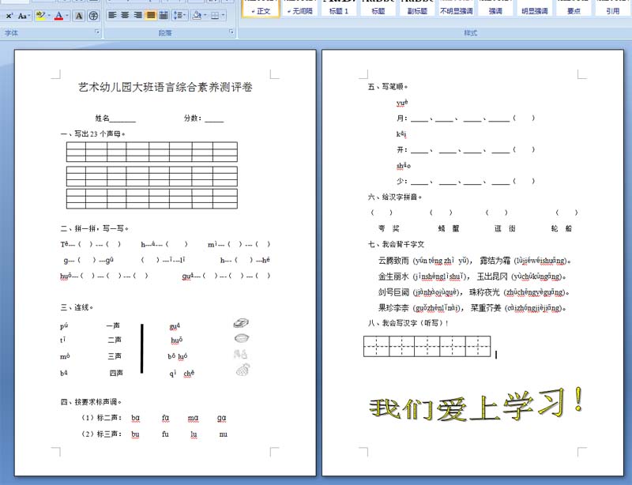The height and width of the screenshot is (485, 632).
Task: Apply the 引用 style
Action: click(613, 9)
